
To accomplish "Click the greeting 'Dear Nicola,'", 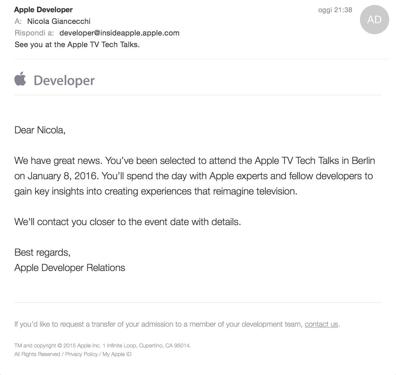I will click(40, 130).
